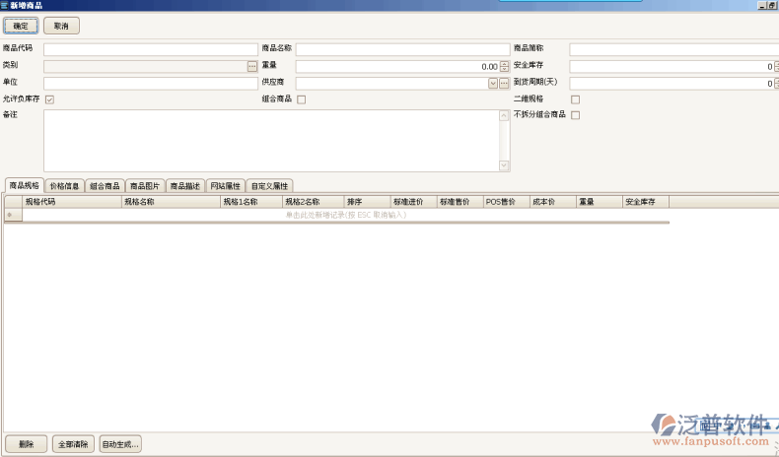The width and height of the screenshot is (779, 457).
Task: Click the 备注 scrollbar down arrow
Action: [x=504, y=165]
